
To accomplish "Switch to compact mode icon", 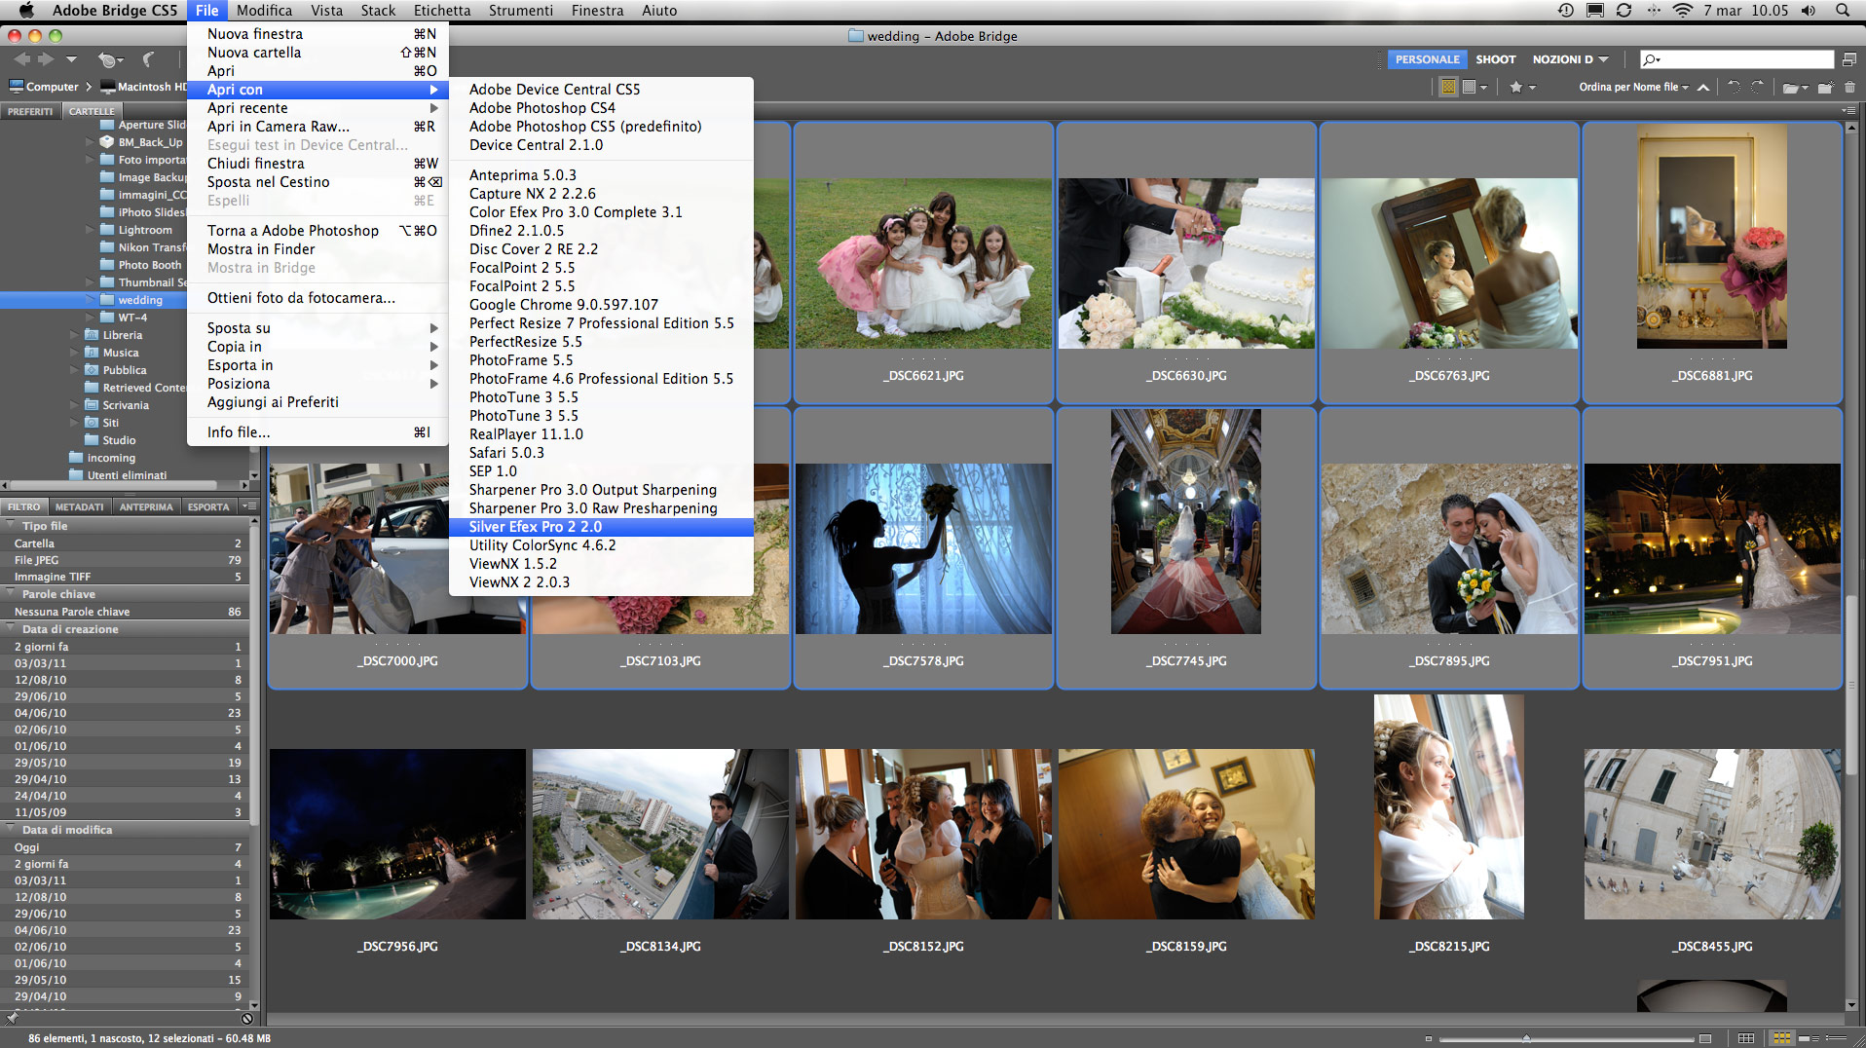I will (x=1848, y=59).
